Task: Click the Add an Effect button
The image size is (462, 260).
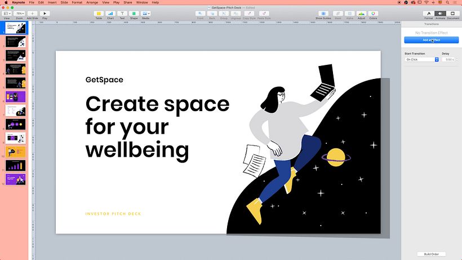Action: (431, 40)
